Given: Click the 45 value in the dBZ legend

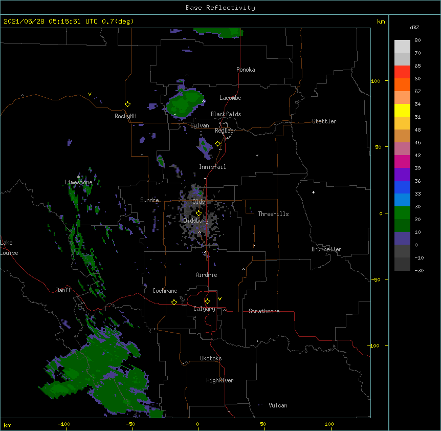Looking at the screenshot, I should click(x=417, y=143).
